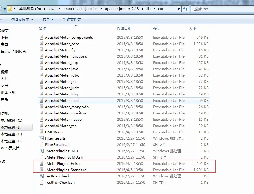Click the ApacheJMeter_tcp jar file icon
254x194 pixels.
pos(41,126)
